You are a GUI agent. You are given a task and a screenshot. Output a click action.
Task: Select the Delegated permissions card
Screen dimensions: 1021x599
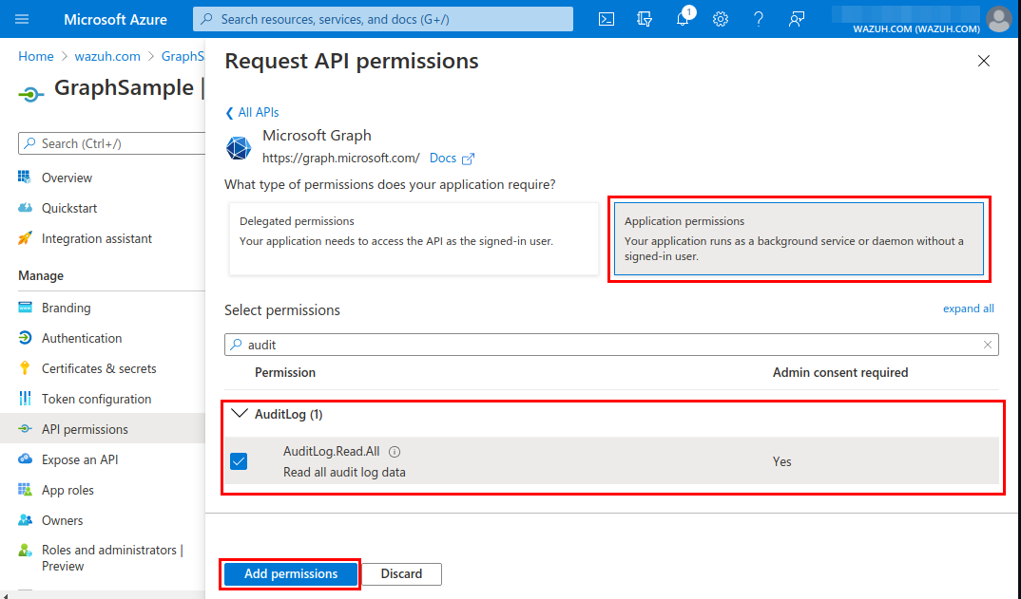pos(414,238)
